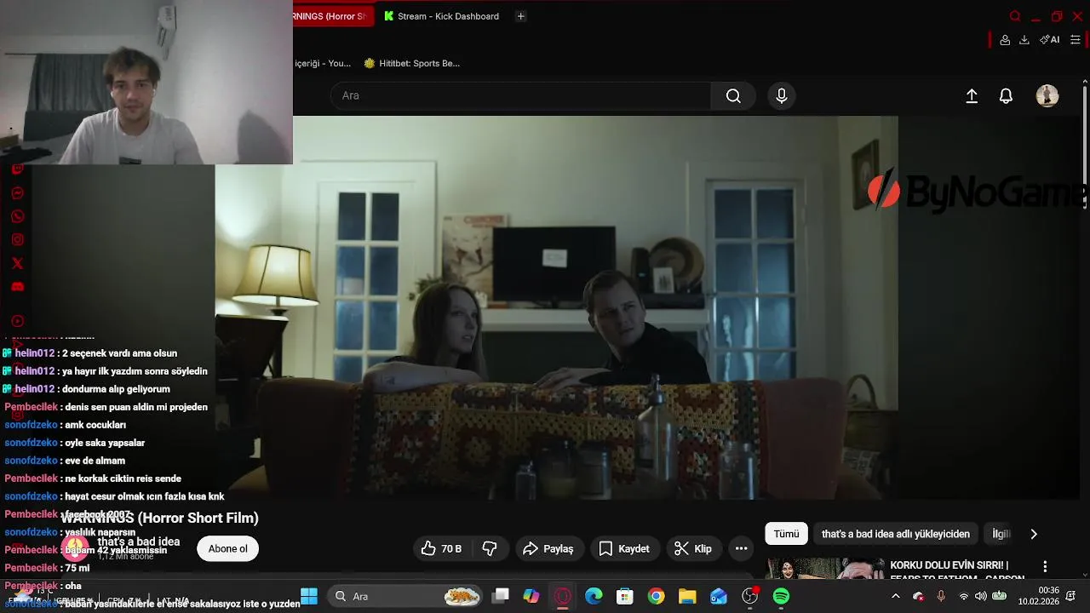Open the that's a bad idea channel link
Image resolution: width=1090 pixels, height=613 pixels.
point(138,541)
